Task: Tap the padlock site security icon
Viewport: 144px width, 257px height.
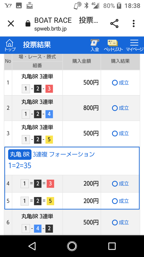Action: 28,24
